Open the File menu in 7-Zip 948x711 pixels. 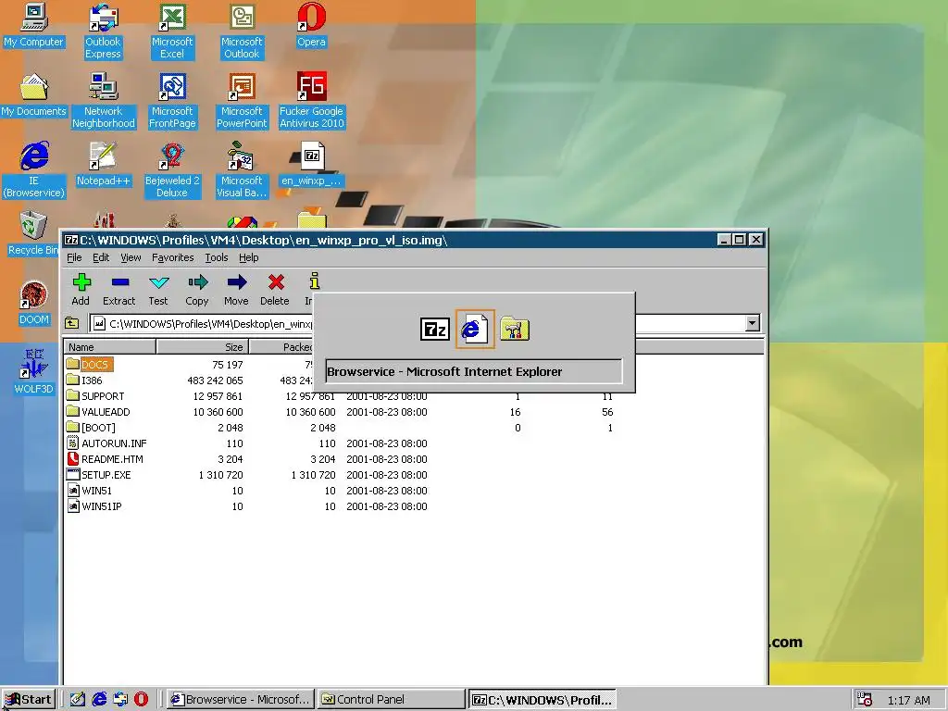click(x=74, y=257)
